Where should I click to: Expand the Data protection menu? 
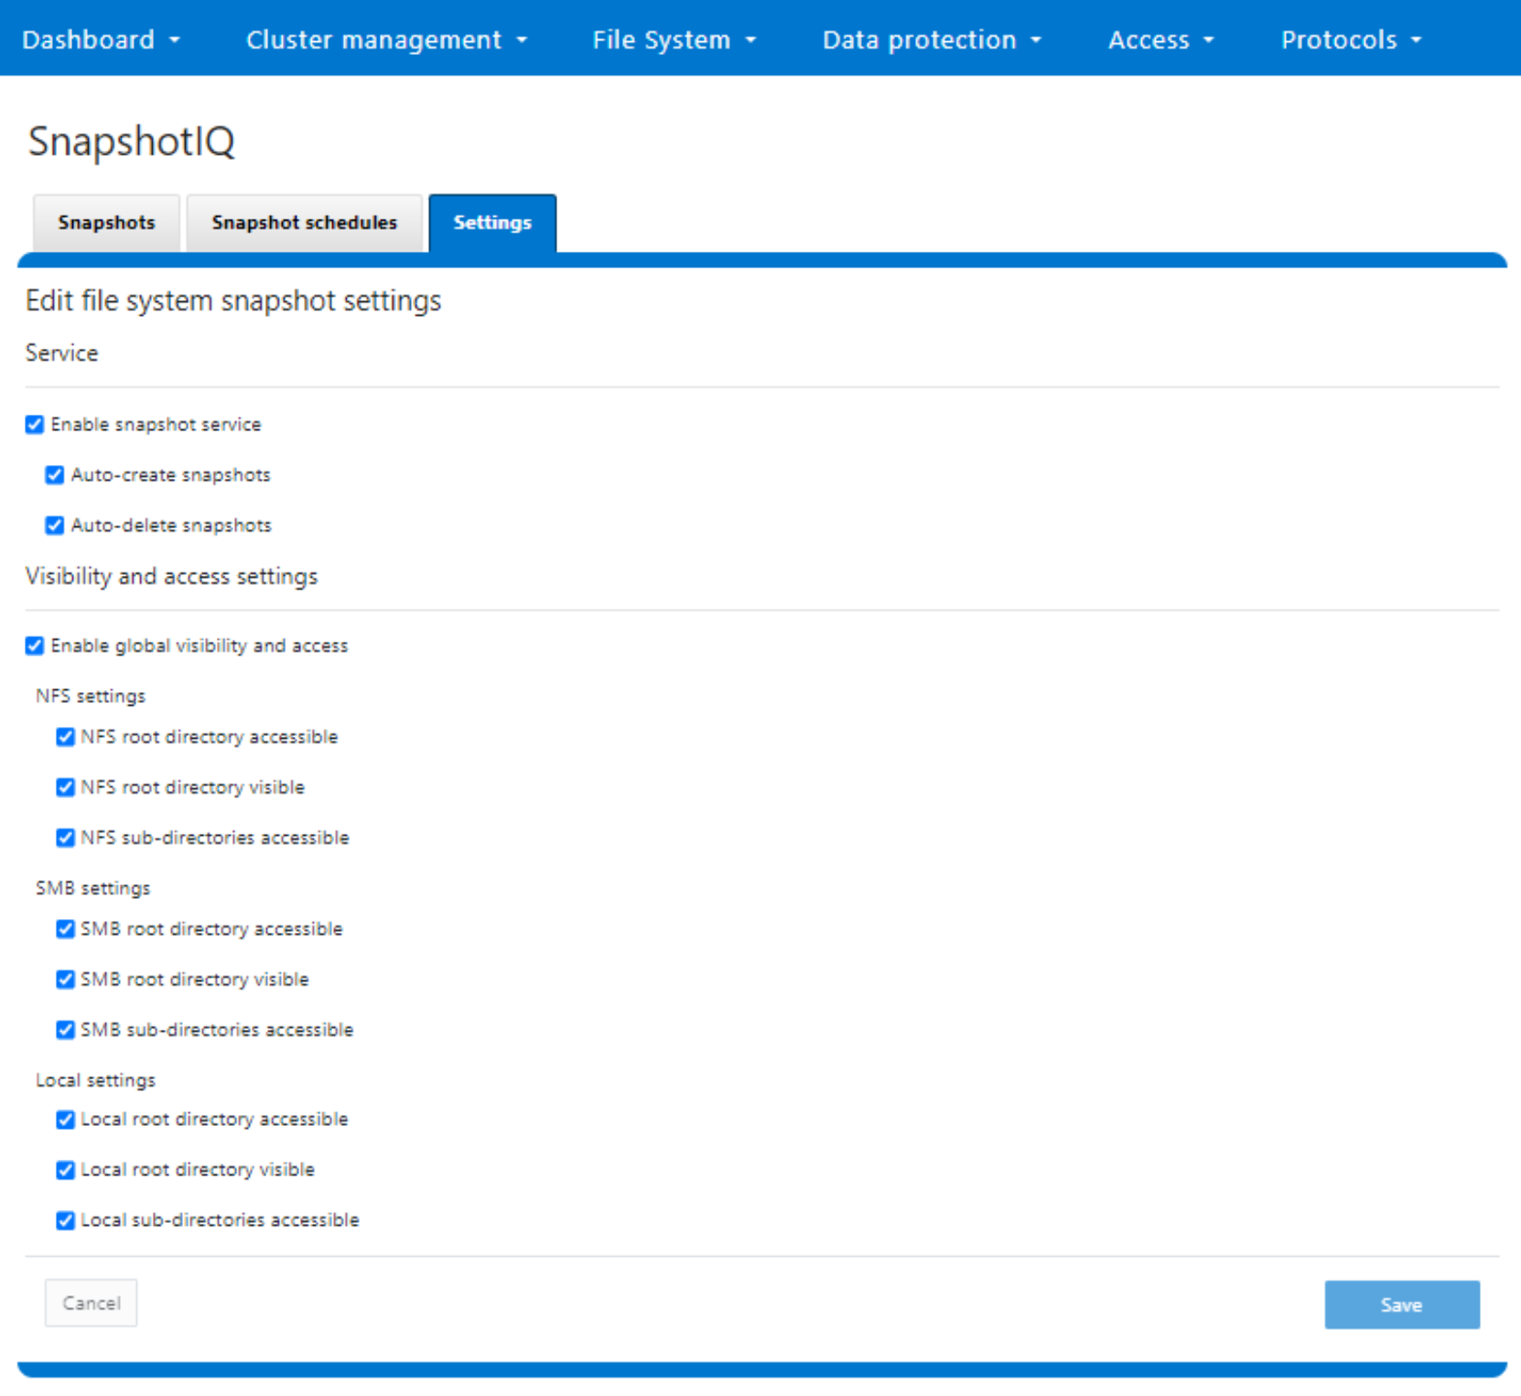point(932,39)
